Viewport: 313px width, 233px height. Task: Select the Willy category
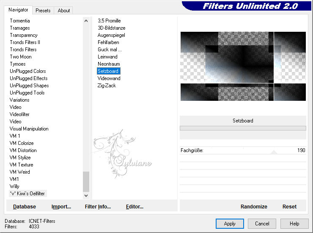click(14, 186)
